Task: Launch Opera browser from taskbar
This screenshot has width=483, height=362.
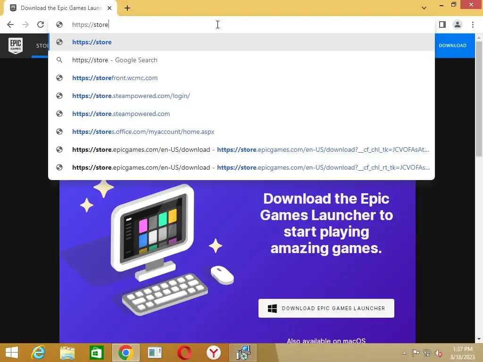Action: tap(184, 353)
